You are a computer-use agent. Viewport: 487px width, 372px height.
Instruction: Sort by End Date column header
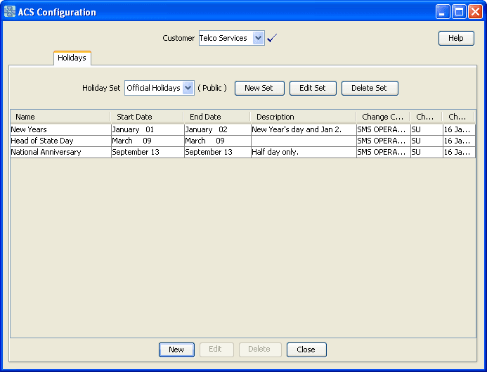point(217,117)
